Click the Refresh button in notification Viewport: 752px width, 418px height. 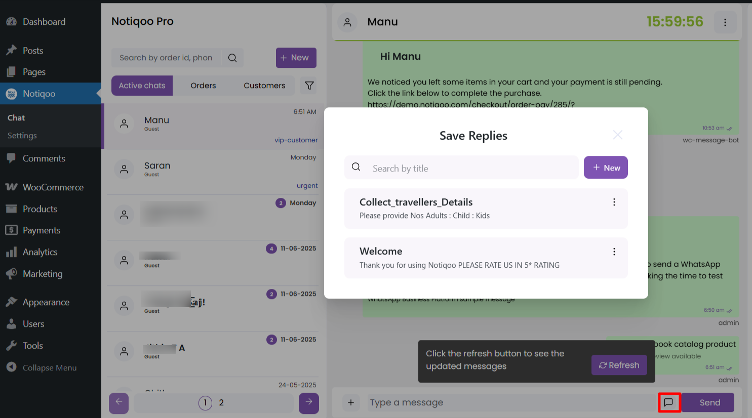click(619, 365)
